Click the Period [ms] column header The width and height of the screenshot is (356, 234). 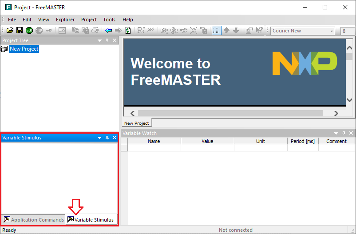303,141
